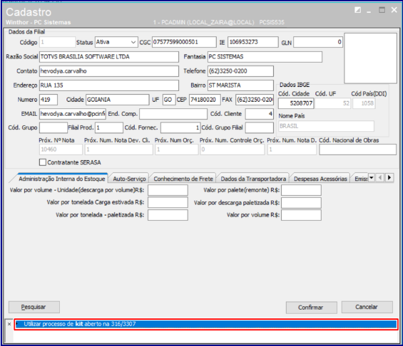
Task: Select the partially visible Emis tab
Action: 361,178
